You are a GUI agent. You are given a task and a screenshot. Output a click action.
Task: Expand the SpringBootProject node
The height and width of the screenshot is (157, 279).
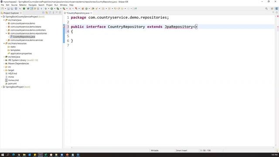(2, 87)
